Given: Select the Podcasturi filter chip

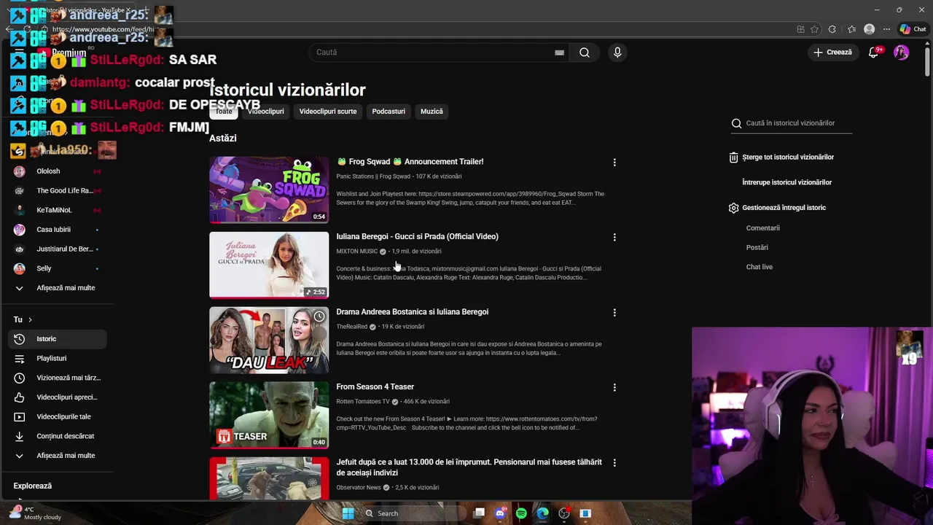Looking at the screenshot, I should click(x=389, y=112).
